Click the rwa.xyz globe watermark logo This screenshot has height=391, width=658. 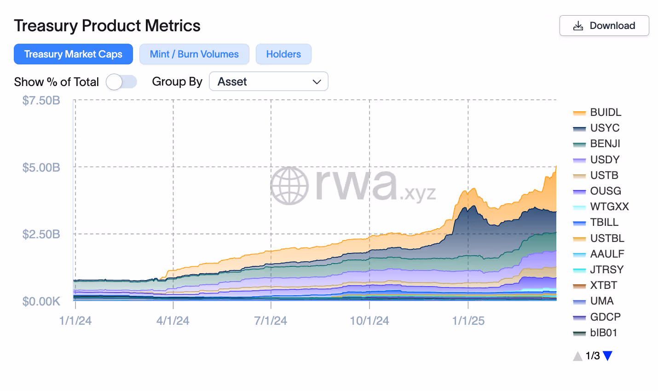pyautogui.click(x=290, y=185)
